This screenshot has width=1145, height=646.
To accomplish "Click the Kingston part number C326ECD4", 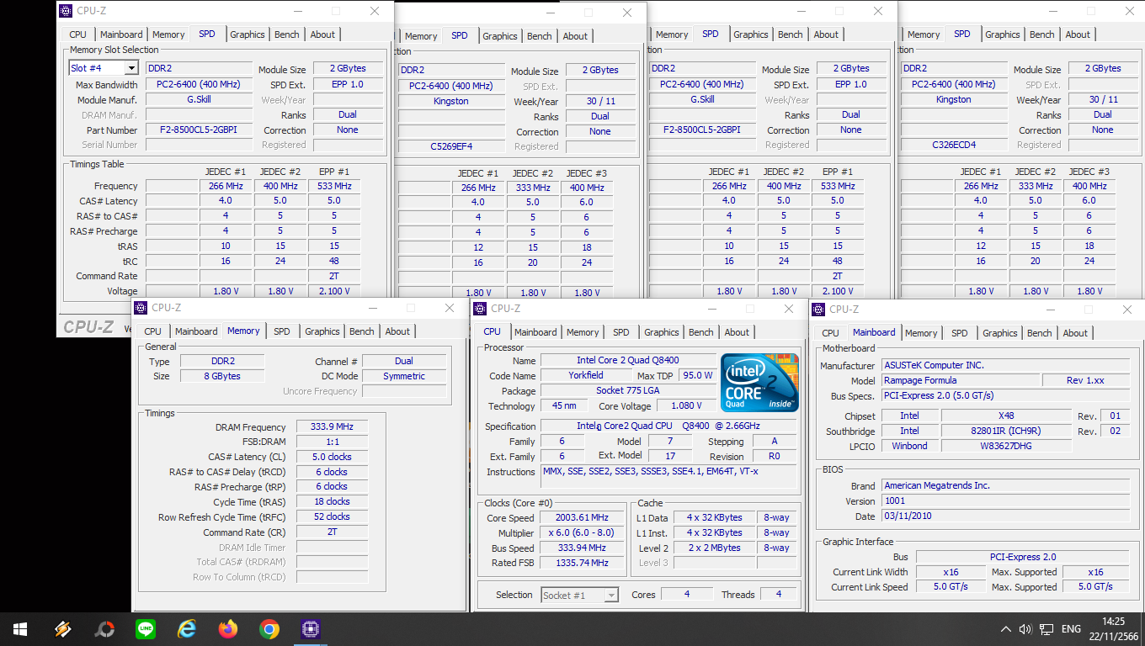I will coord(954,145).
